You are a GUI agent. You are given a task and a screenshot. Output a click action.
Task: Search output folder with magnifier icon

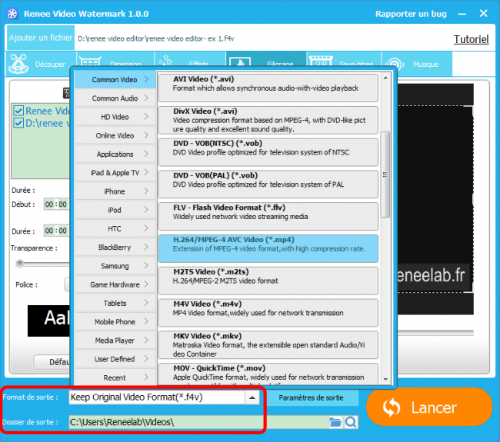point(351,422)
